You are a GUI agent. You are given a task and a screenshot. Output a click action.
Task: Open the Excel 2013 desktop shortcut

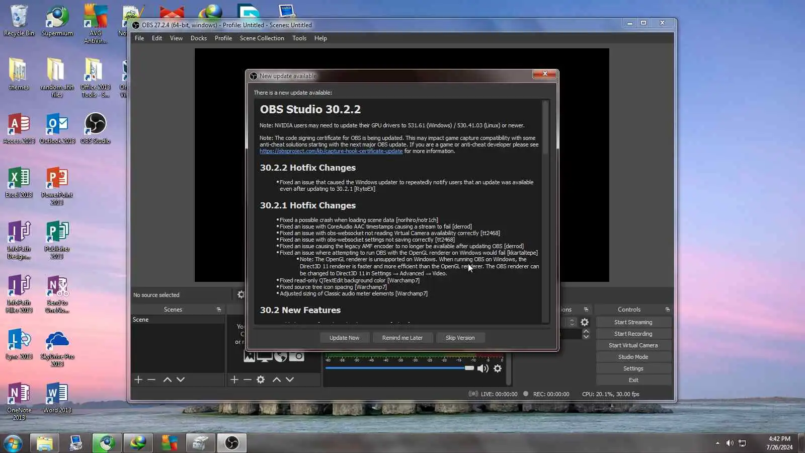19,182
